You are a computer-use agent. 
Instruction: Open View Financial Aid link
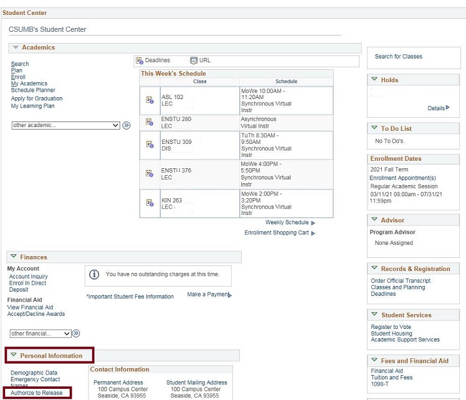[x=30, y=308]
